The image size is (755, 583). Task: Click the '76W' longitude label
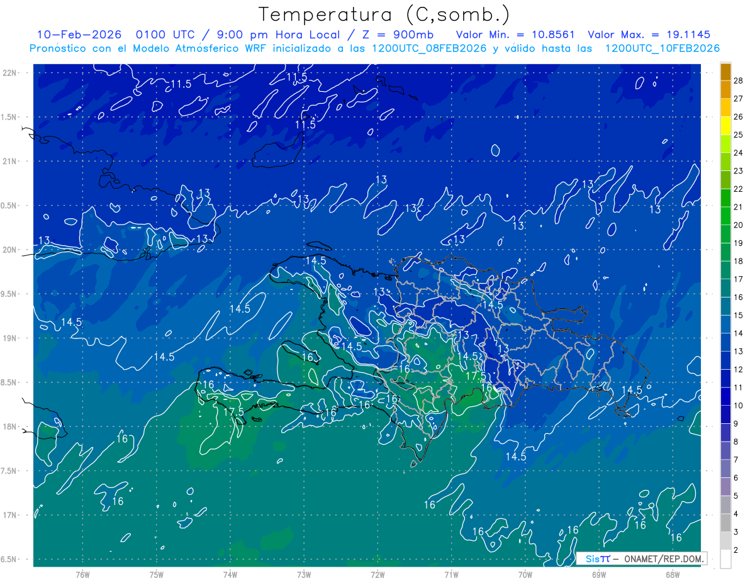(x=82, y=574)
